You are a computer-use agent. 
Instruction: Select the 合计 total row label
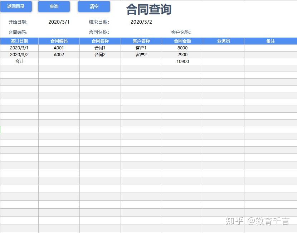point(19,62)
